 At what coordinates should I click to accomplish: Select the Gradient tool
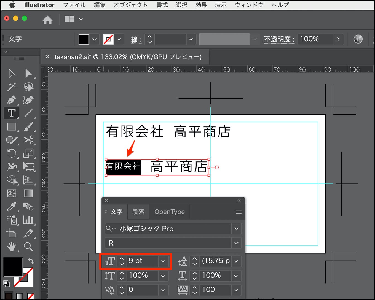click(28, 193)
